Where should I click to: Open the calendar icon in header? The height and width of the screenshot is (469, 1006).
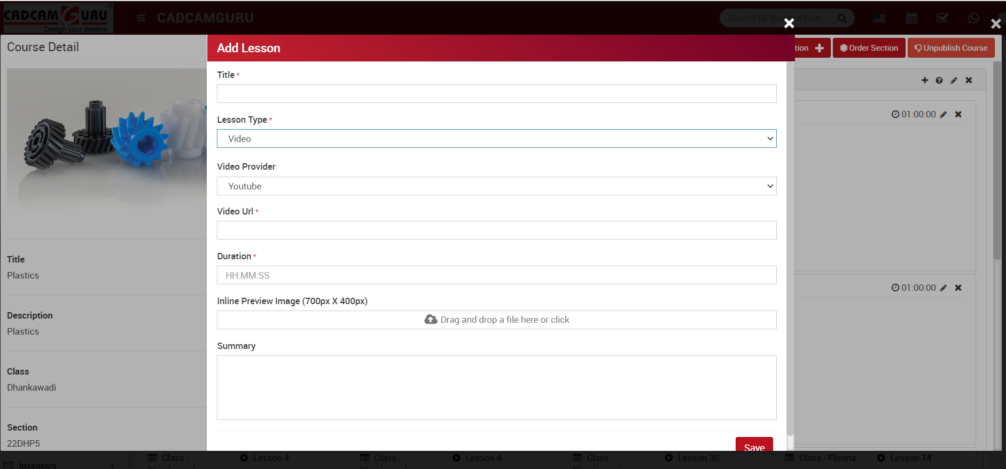pyautogui.click(x=911, y=18)
